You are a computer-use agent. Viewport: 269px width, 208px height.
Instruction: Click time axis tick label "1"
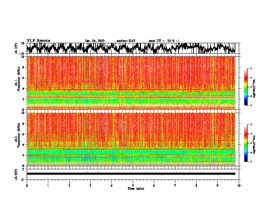point(48,186)
